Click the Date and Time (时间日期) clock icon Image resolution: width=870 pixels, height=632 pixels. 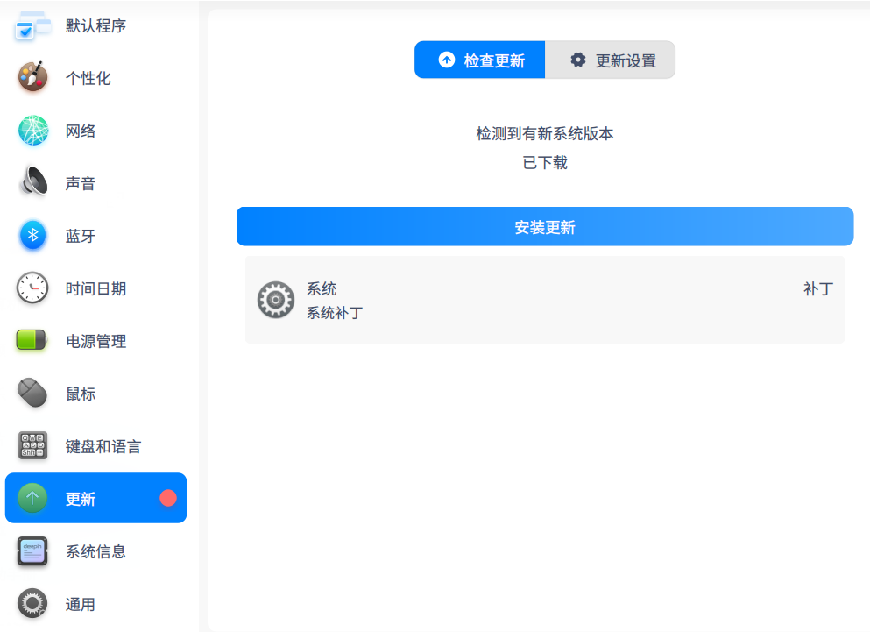pos(33,288)
